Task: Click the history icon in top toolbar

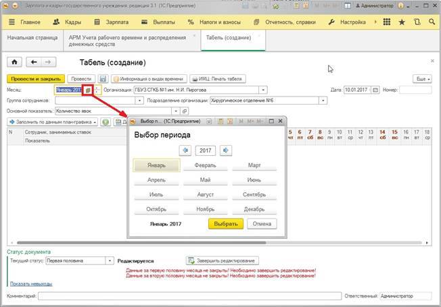Action: coord(415,22)
